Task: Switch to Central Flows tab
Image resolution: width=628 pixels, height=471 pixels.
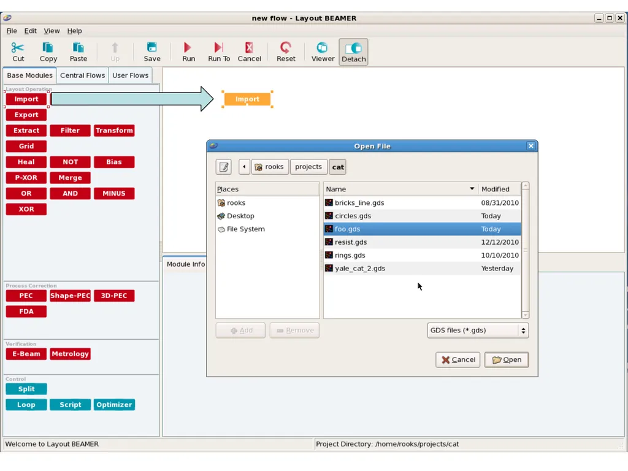Action: (x=83, y=75)
